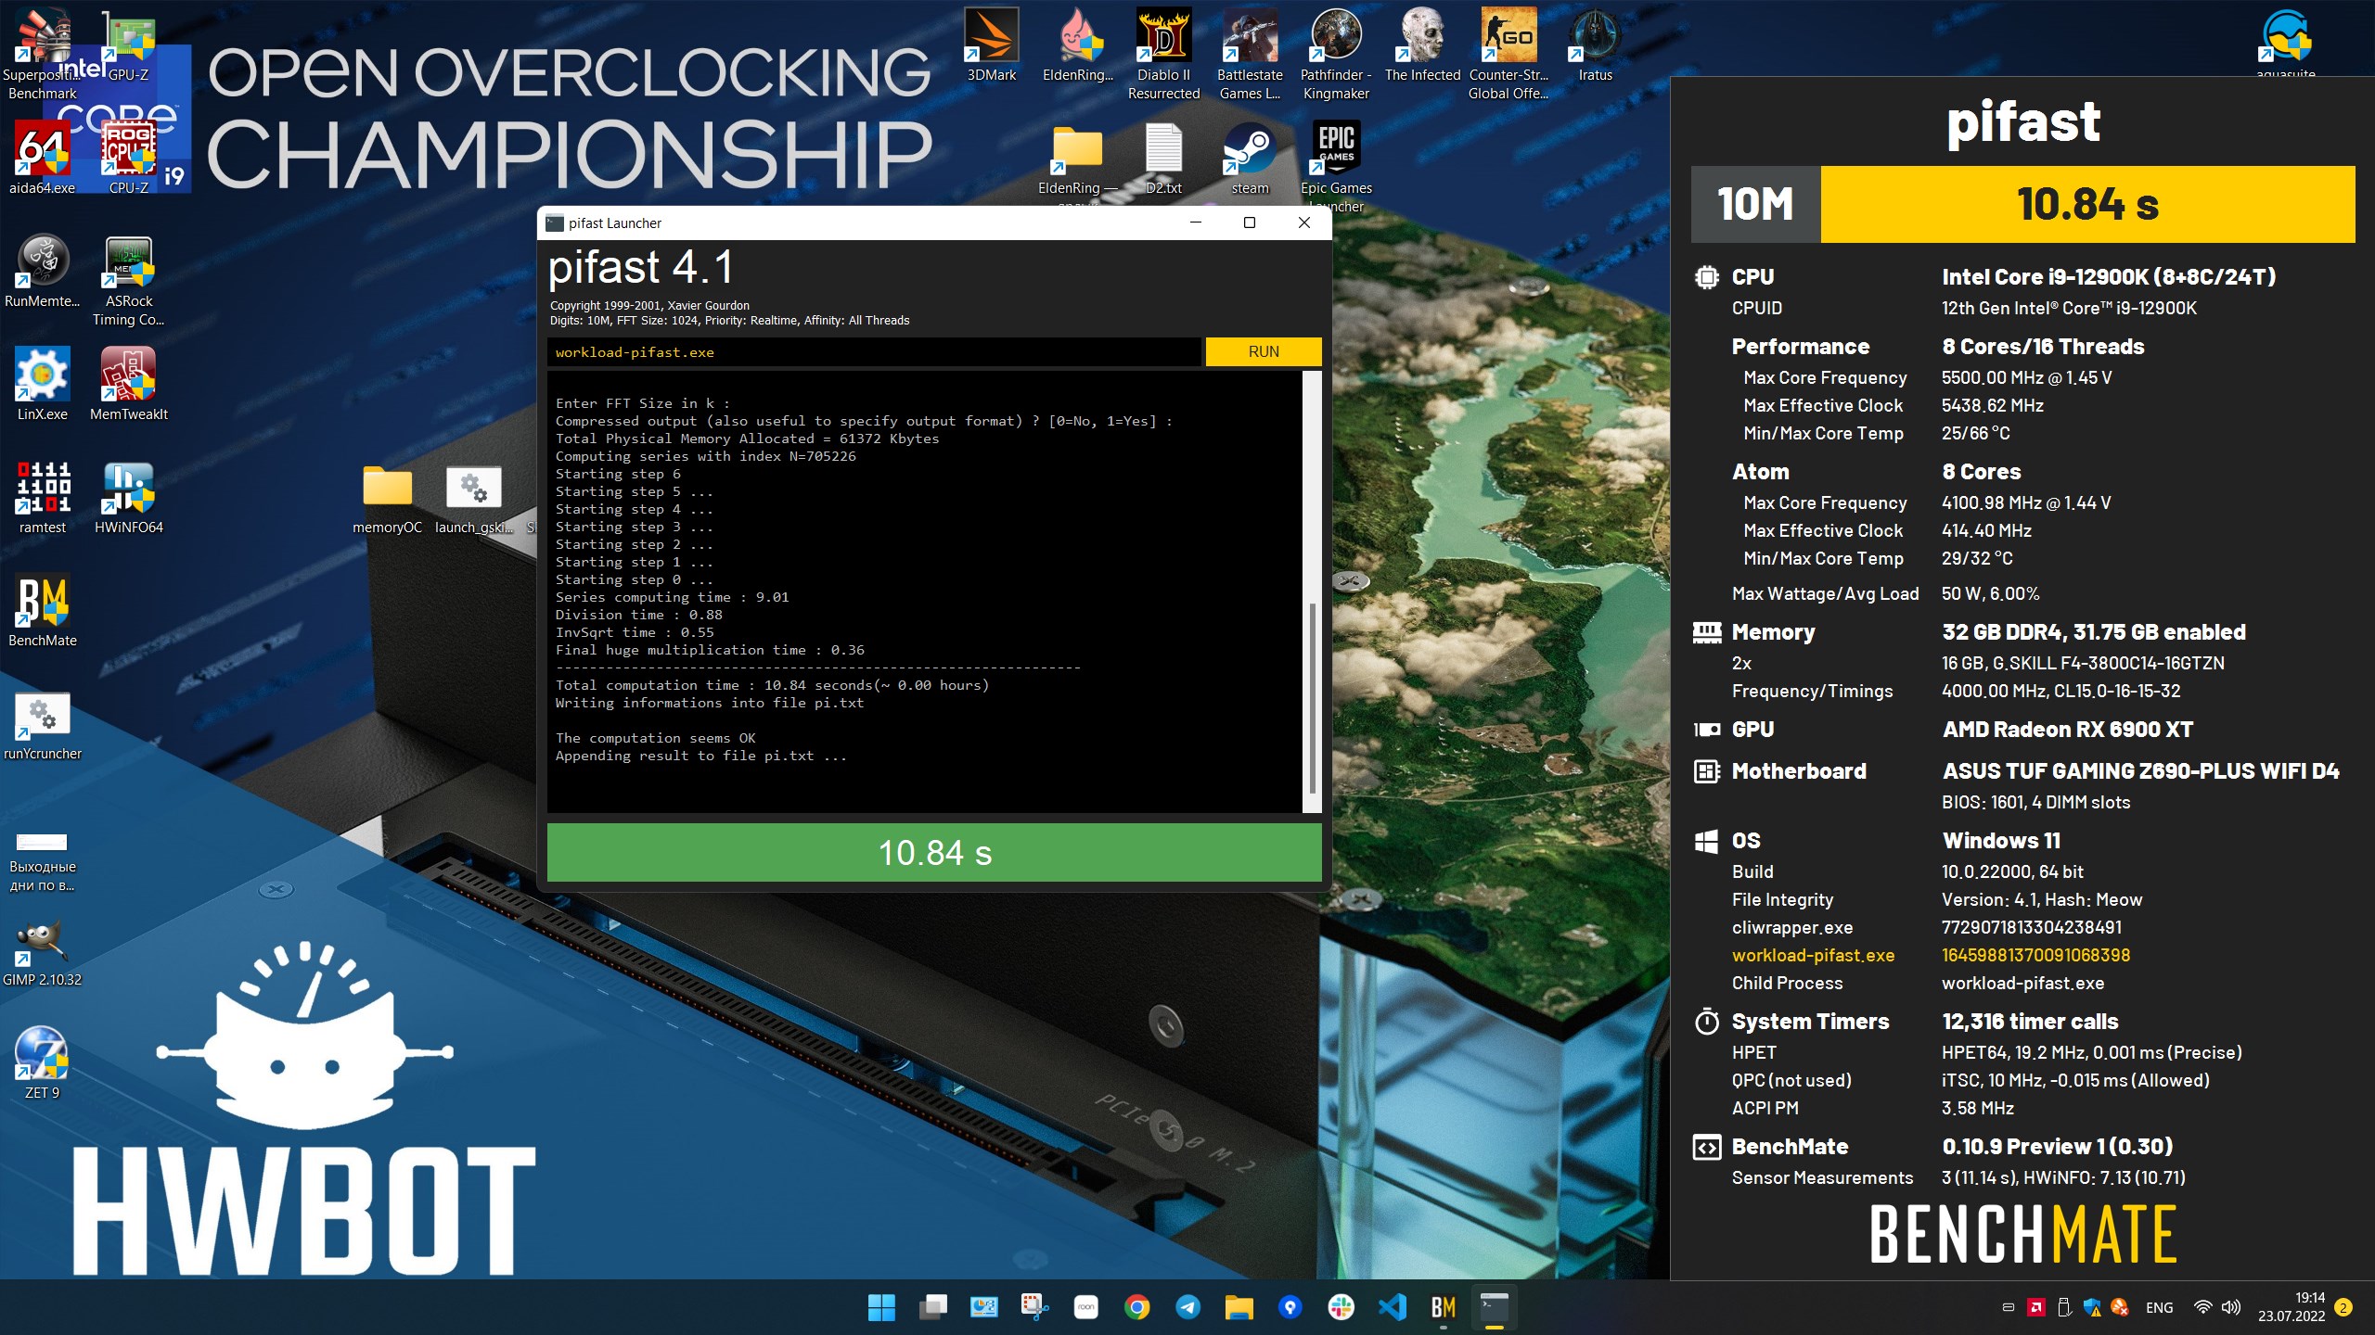The width and height of the screenshot is (2375, 1335).
Task: Open The Infected desktop icon
Action: click(x=1422, y=44)
